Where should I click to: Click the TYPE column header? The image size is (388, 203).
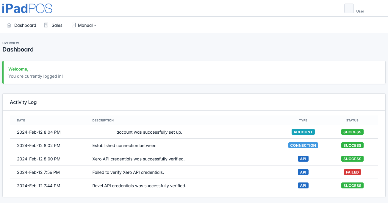pos(303,121)
